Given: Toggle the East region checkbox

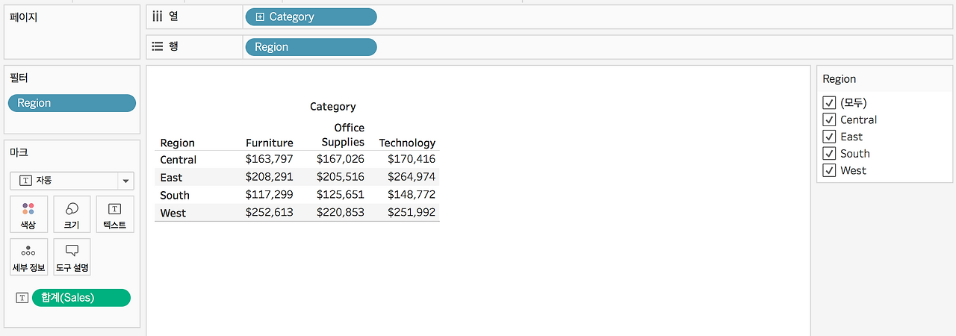Looking at the screenshot, I should 828,137.
